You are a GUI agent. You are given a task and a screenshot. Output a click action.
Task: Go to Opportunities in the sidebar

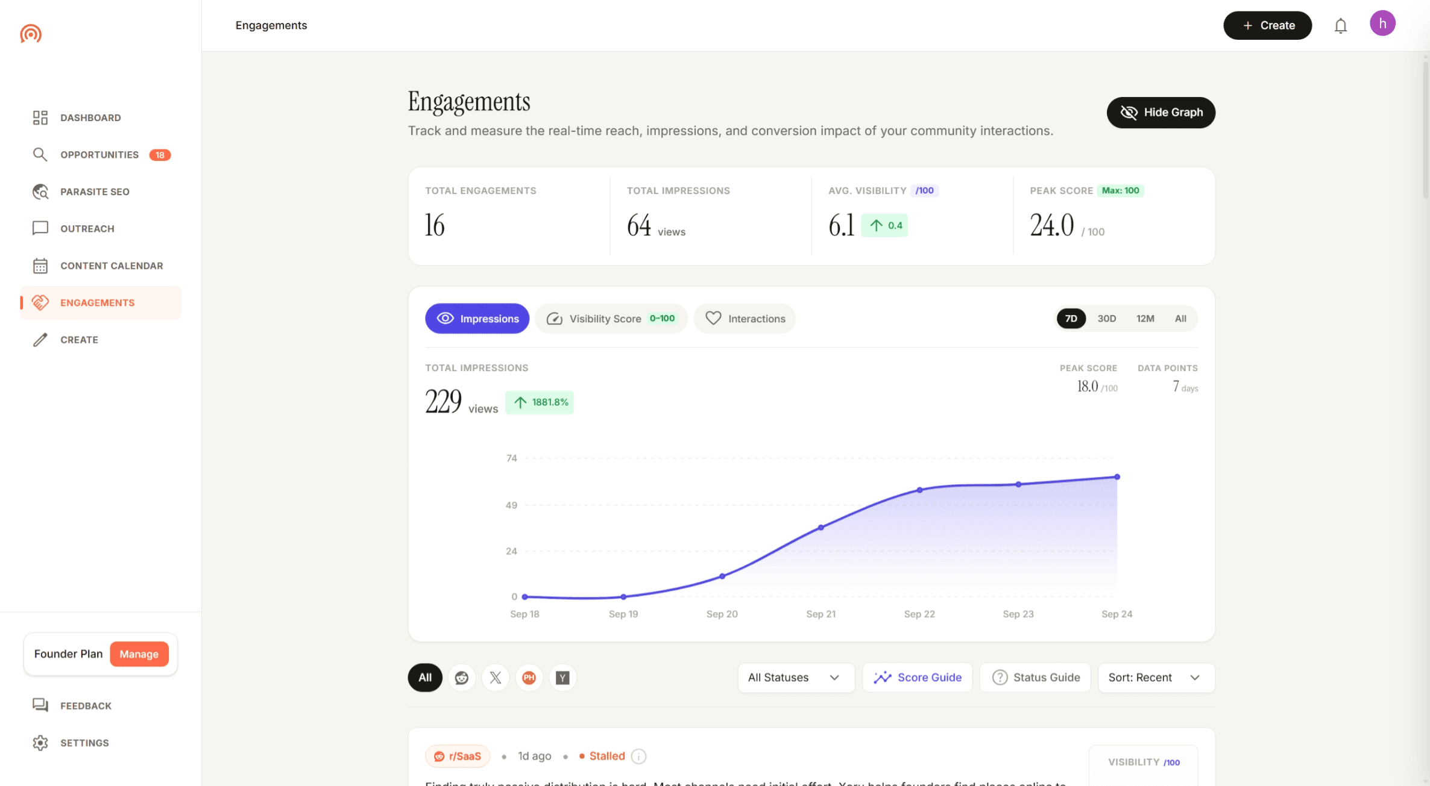pos(100,155)
